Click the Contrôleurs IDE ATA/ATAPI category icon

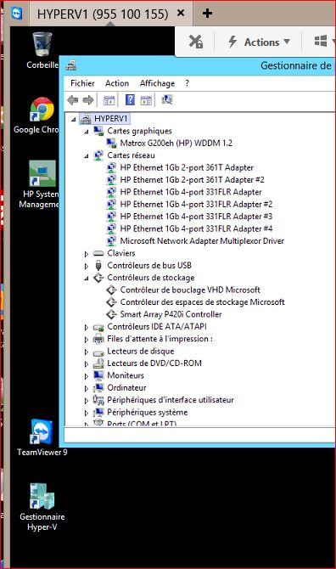98,327
